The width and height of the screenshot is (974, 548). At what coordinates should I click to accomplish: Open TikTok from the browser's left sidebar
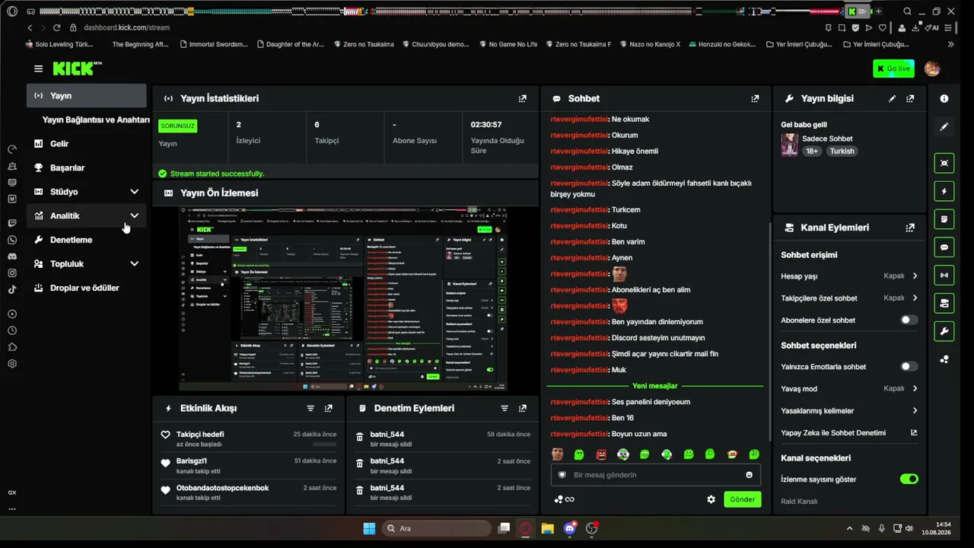coord(12,289)
